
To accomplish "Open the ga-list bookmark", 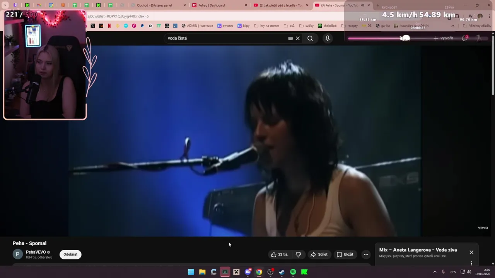I will (383, 26).
